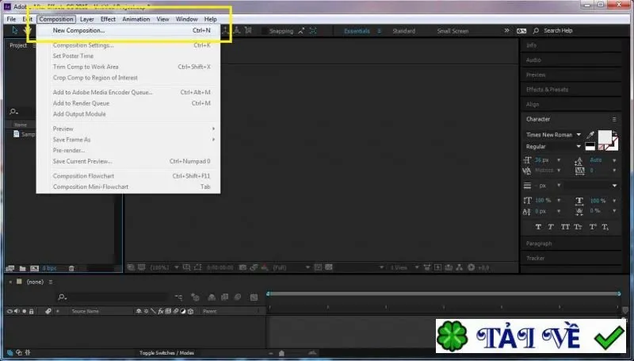Screen dimensions: 634x361
Task: Toggle the video eye column switch
Action: (x=10, y=311)
